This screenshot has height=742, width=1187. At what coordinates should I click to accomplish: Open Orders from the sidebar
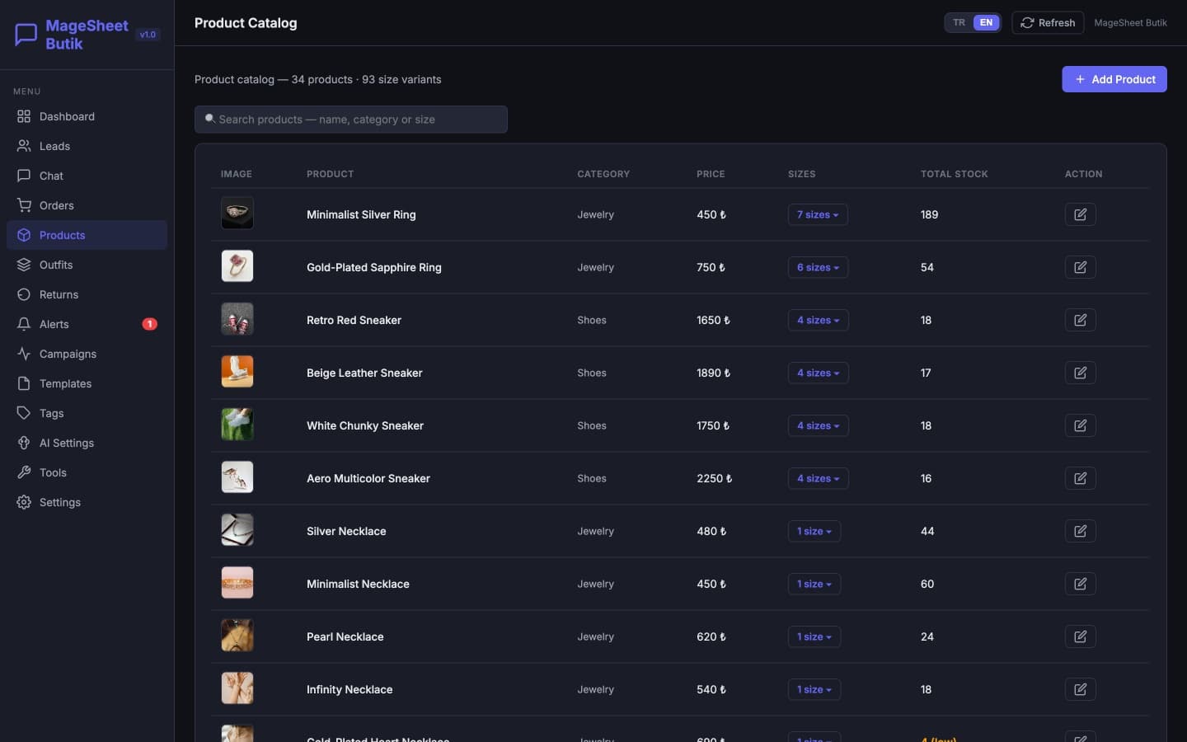click(x=87, y=205)
